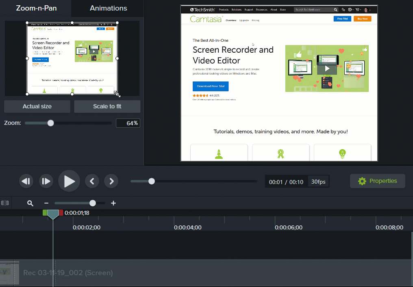
Task: Click the 0:00:01;18 playhead timecode
Action: pos(77,213)
